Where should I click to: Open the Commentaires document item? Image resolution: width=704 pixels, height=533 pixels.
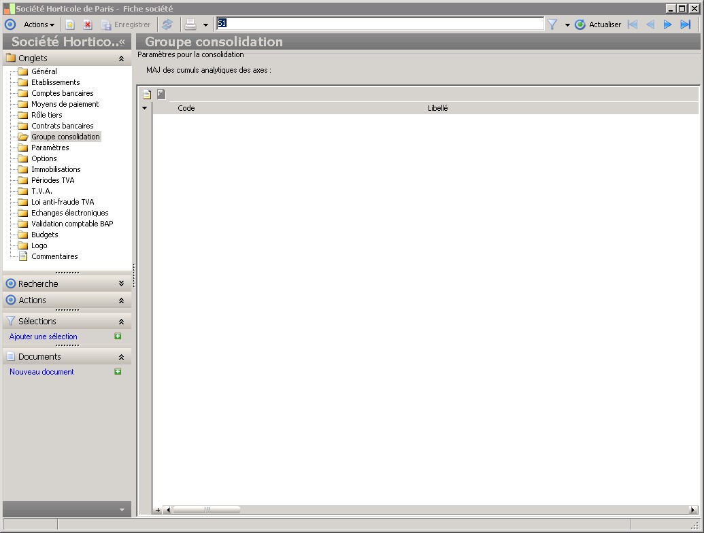55,256
